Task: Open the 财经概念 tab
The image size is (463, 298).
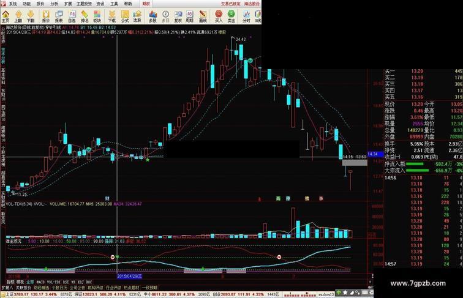Action: (x=42, y=288)
